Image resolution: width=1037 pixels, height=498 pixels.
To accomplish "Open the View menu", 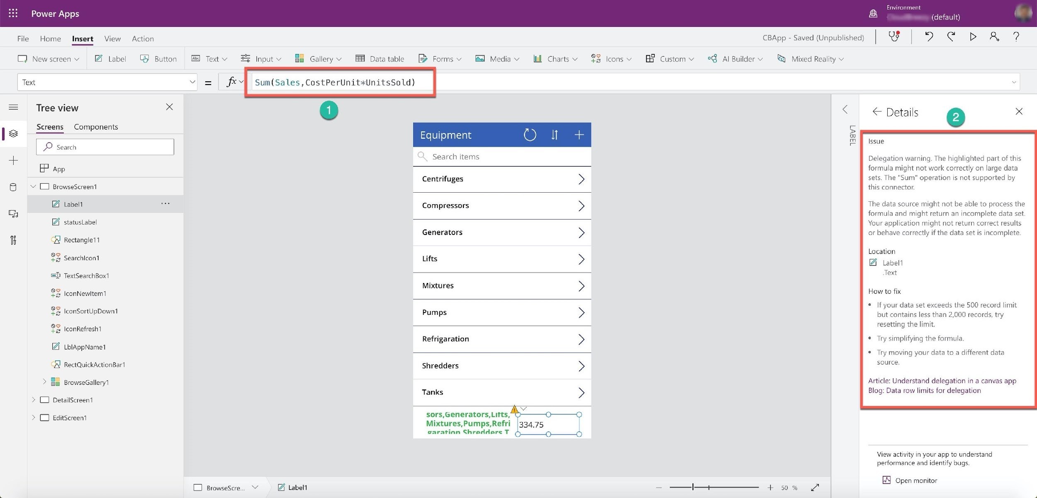I will (x=112, y=39).
